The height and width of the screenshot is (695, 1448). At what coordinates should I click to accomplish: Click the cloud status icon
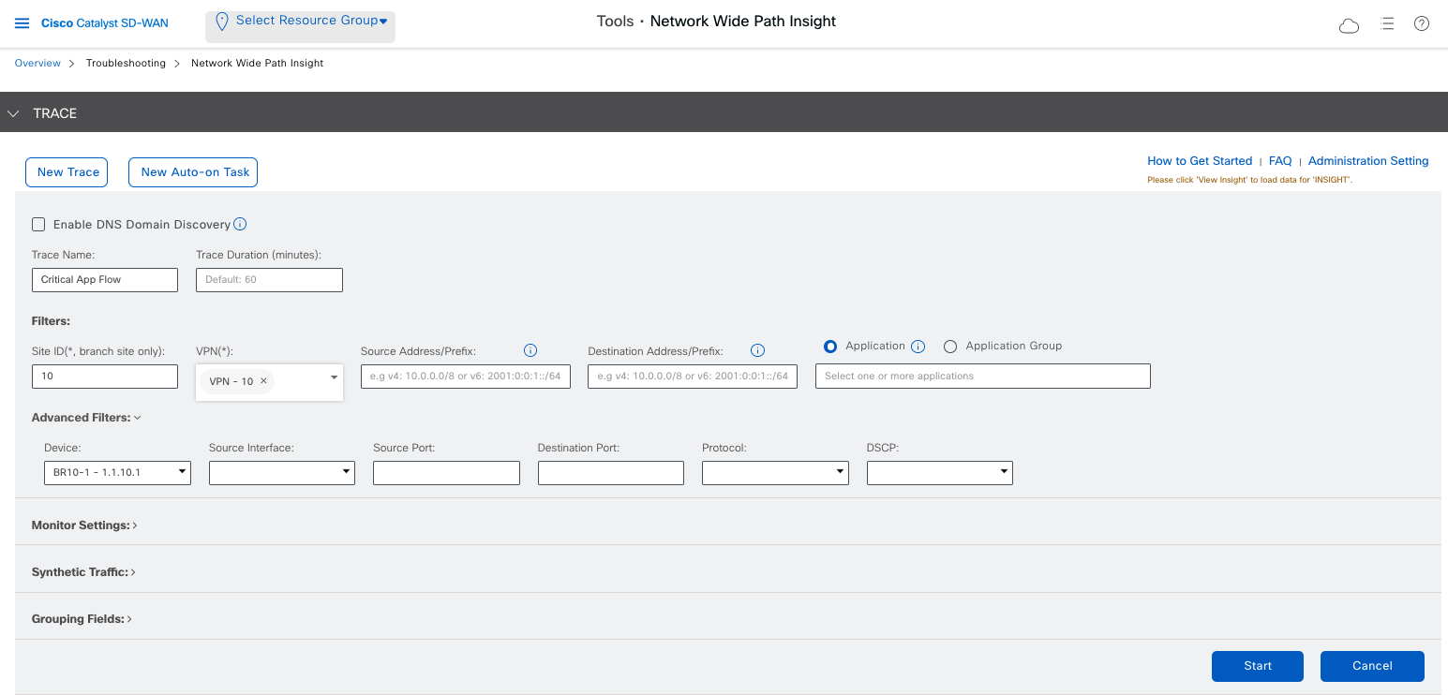point(1349,25)
